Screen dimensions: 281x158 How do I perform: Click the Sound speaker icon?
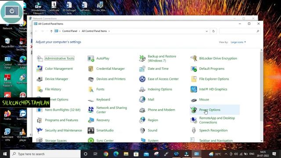pos(142,130)
